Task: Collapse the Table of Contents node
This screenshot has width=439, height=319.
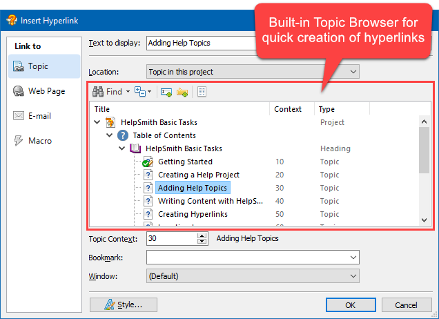Action: tap(110, 135)
